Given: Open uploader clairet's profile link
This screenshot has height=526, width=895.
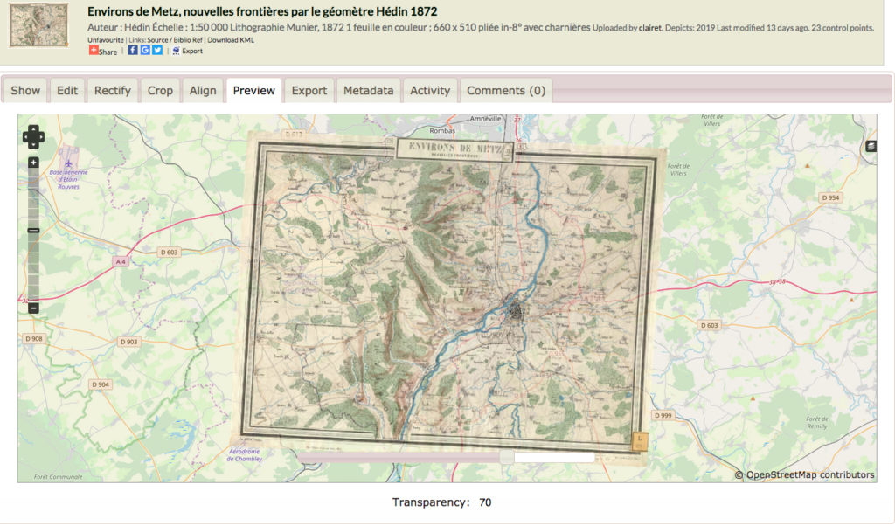Looking at the screenshot, I should click(650, 28).
